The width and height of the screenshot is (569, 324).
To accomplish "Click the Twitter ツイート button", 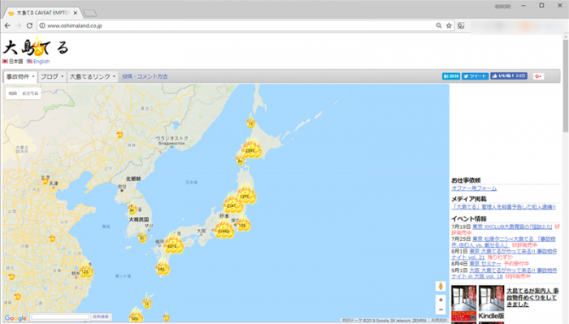I will 475,76.
